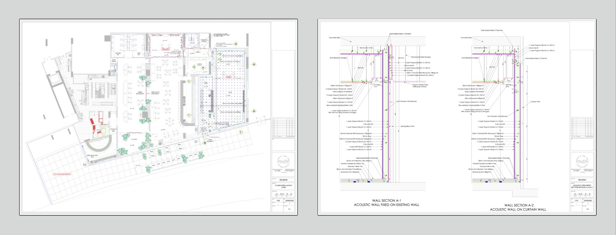Image resolution: width=616 pixels, height=235 pixels.
Task: Click the semicircular Neighborhood Bar counter
Action: point(98,147)
